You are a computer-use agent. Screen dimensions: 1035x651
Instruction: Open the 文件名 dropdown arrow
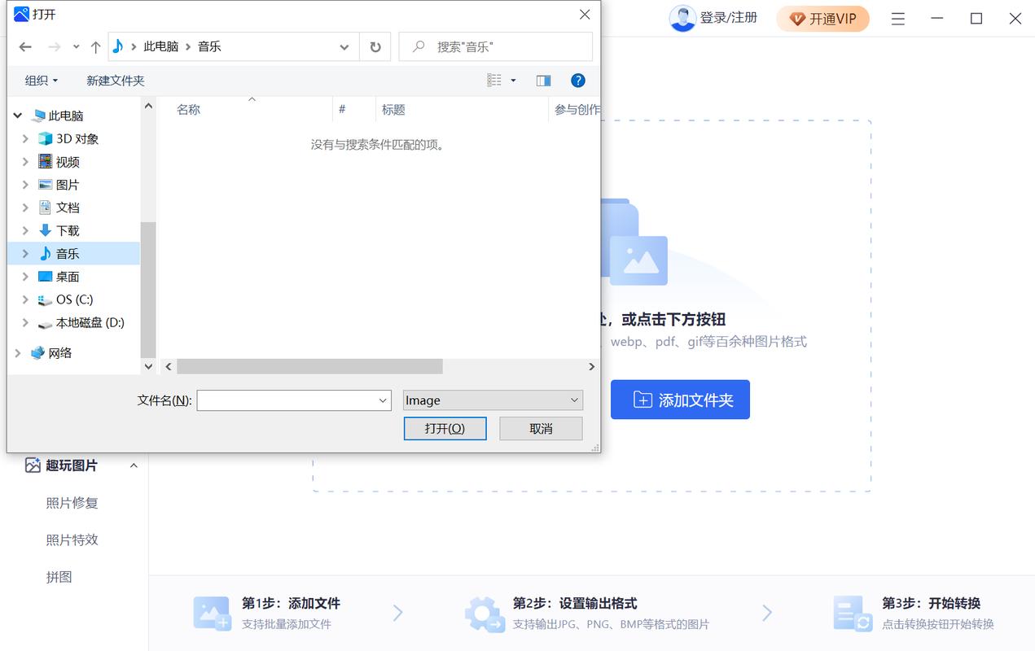(x=384, y=400)
